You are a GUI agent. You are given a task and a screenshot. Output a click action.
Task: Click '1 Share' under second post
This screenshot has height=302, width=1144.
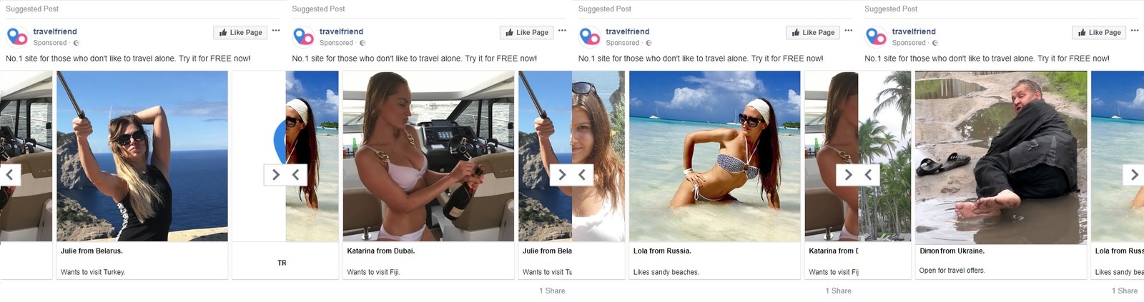(x=552, y=291)
